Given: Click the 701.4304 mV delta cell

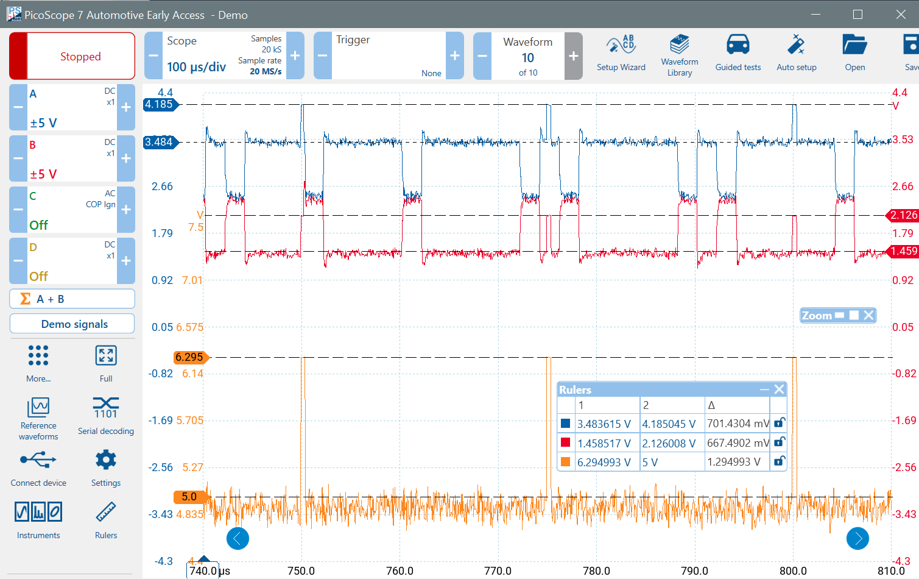Looking at the screenshot, I should click(737, 424).
